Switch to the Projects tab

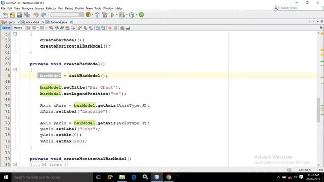click(x=10, y=22)
